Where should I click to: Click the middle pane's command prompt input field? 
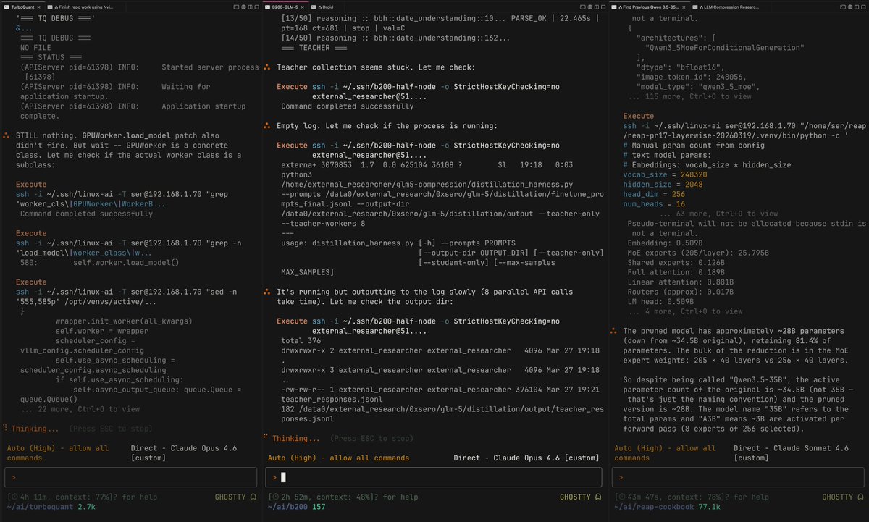click(434, 476)
